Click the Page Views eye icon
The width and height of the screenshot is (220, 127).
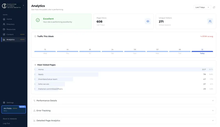point(148,21)
